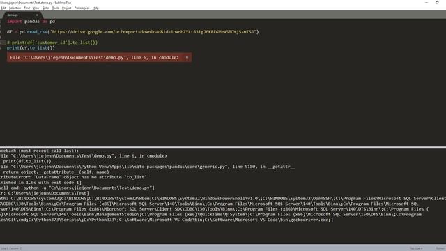Click the demo.py line 6 traceback entry
The height and width of the screenshot is (251, 446).
(84, 156)
